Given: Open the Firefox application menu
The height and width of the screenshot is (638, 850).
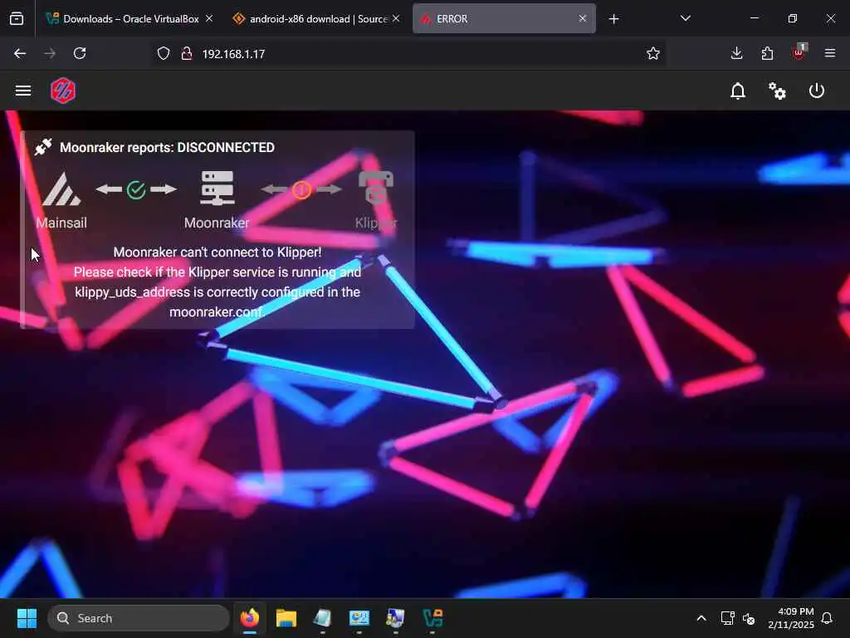Looking at the screenshot, I should coord(829,53).
